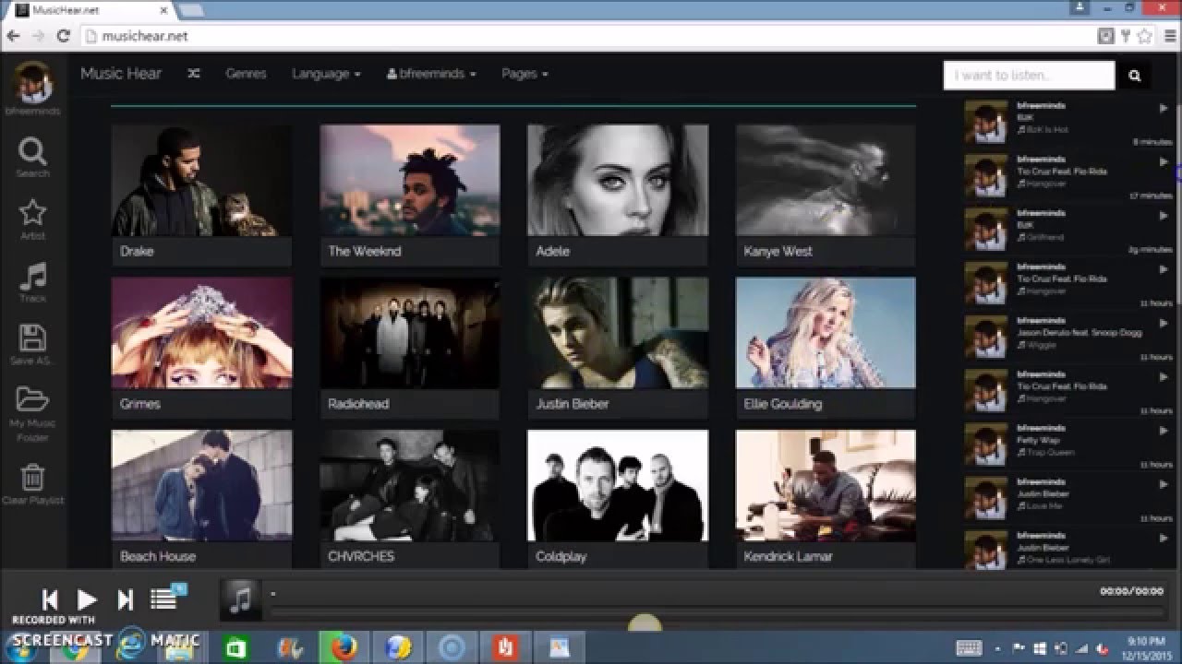1182x664 pixels.
Task: Open the Kendrick Lamar artist card
Action: (x=826, y=499)
